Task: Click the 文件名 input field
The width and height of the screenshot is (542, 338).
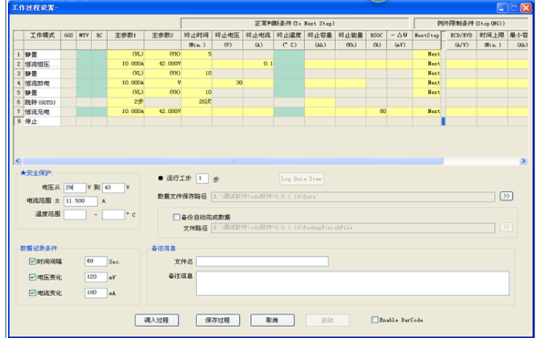Action: [262, 262]
